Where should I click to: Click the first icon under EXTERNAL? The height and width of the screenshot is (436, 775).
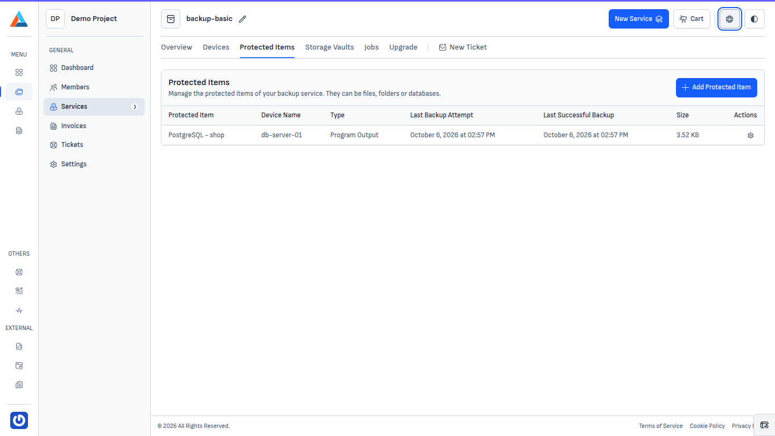click(19, 346)
